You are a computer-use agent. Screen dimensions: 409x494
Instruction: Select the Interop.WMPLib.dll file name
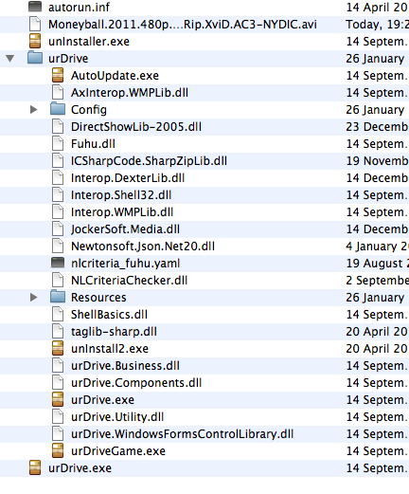click(x=122, y=212)
